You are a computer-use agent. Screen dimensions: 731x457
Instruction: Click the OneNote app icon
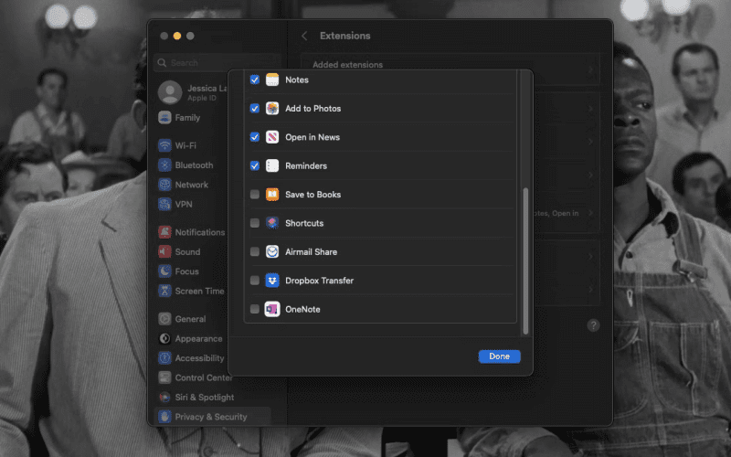click(272, 309)
